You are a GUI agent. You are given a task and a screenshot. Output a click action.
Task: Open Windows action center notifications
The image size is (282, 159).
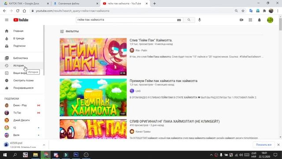point(275,155)
